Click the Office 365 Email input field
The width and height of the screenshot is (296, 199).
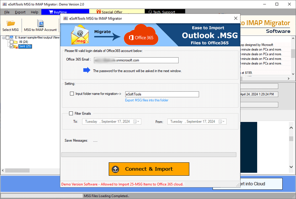(x=136, y=60)
